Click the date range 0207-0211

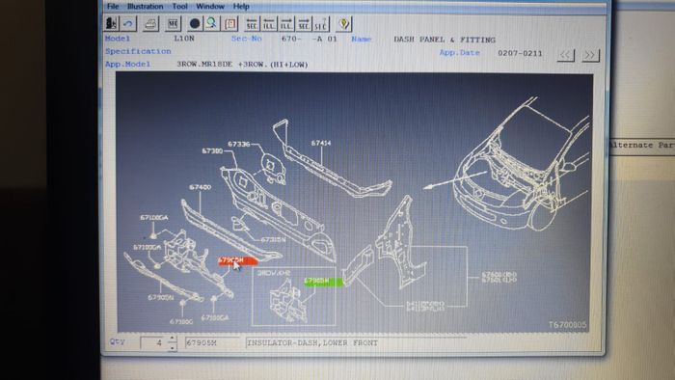[x=520, y=53]
